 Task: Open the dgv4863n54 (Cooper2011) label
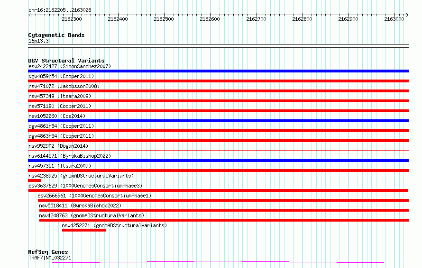pos(61,136)
